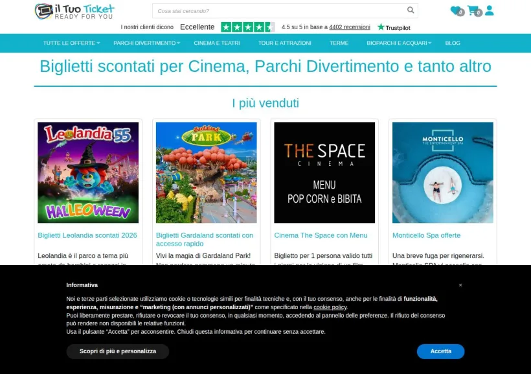The image size is (531, 374).
Task: Click the 'Eccellente' rating text
Action: point(197,27)
